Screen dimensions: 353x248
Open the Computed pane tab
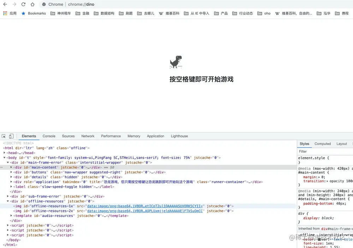[323, 144]
